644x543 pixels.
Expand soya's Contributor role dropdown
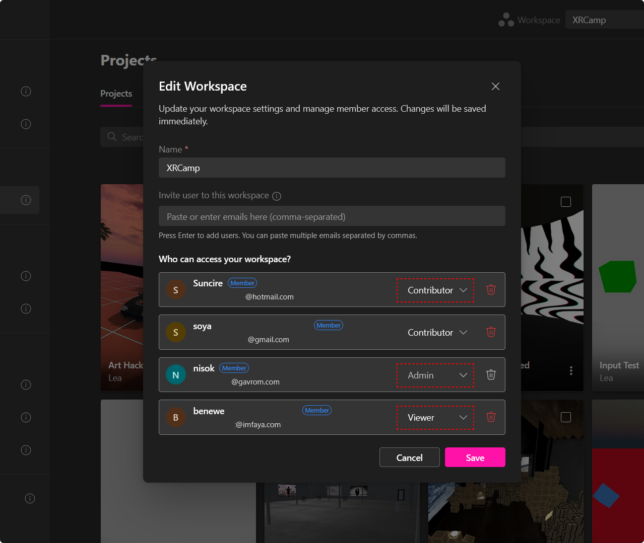(x=436, y=333)
